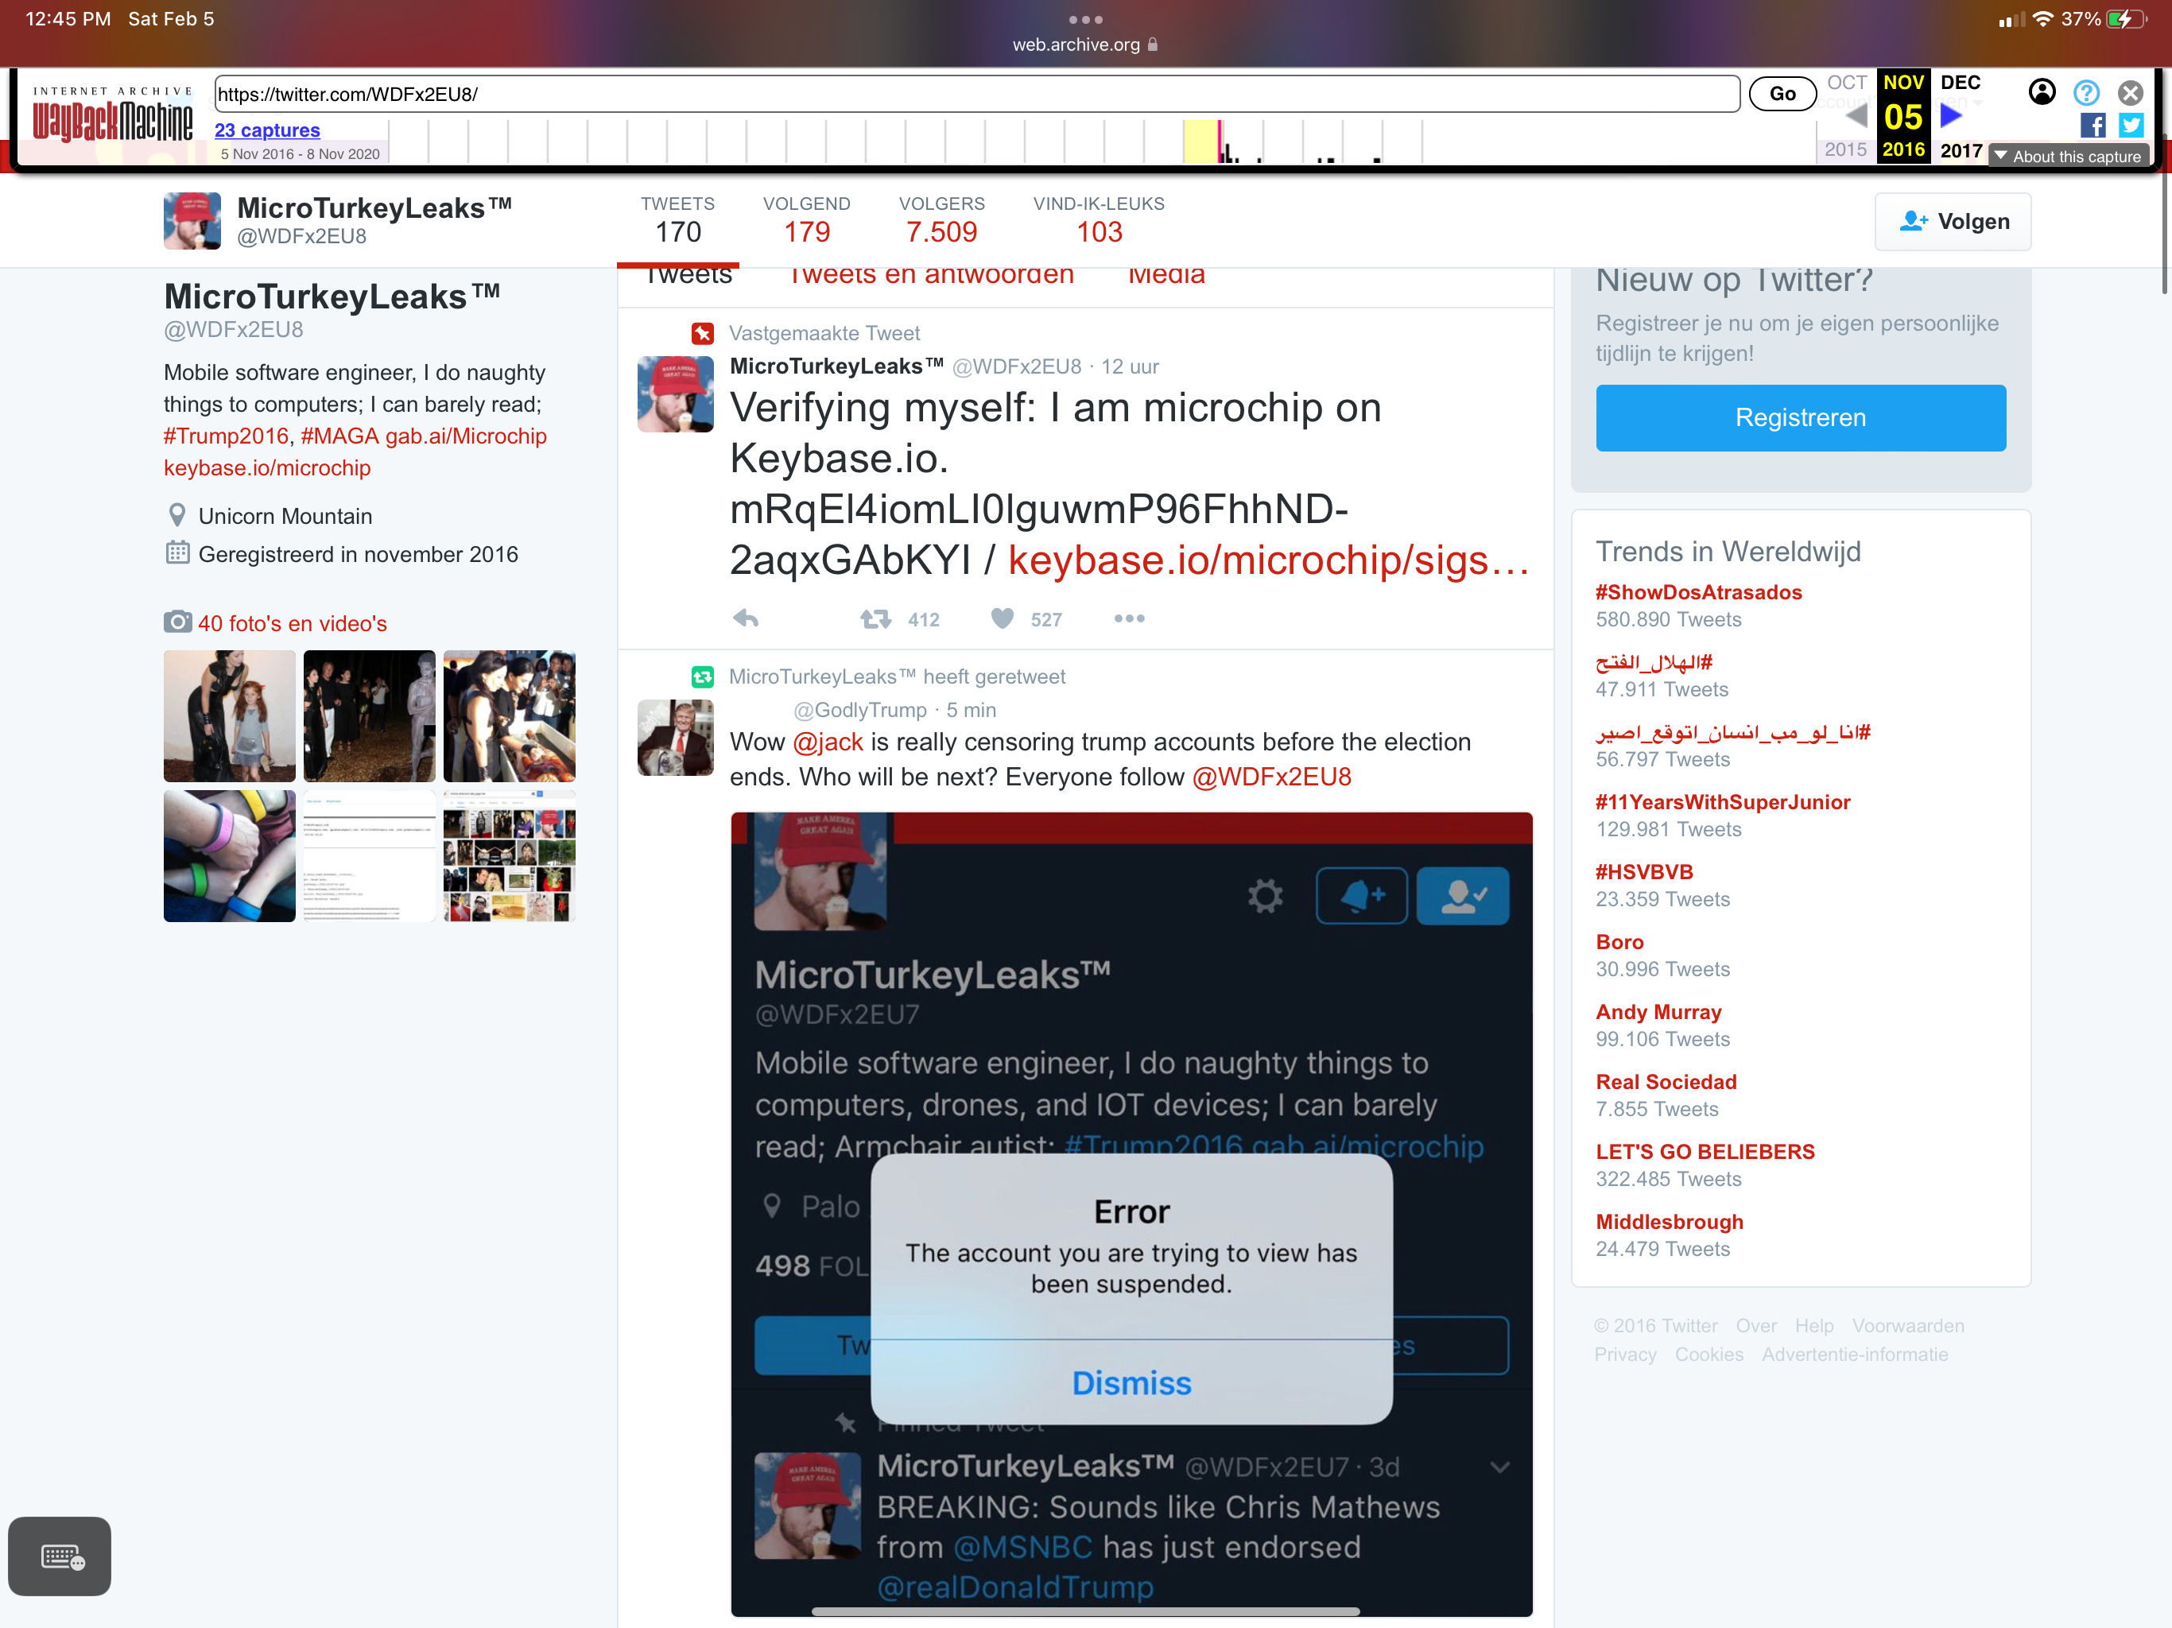Jump to 2017 in timeline
2172x1628 pixels.
pyautogui.click(x=1961, y=150)
